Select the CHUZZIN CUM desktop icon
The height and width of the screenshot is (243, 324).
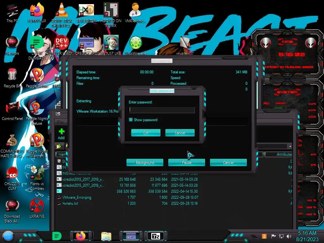pos(12,178)
